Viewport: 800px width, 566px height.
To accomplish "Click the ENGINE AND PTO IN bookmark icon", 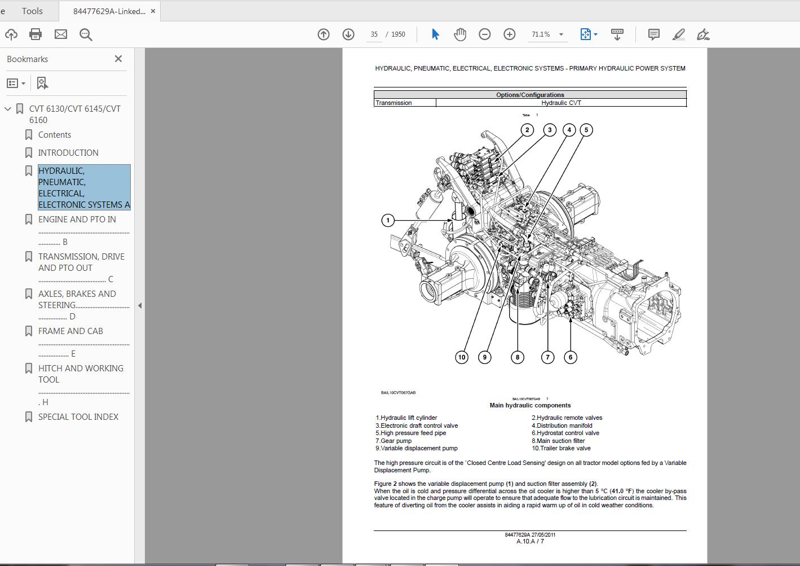I will point(29,220).
